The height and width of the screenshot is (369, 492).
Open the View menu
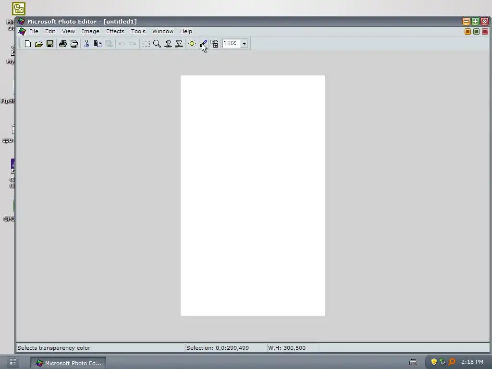pyautogui.click(x=68, y=31)
